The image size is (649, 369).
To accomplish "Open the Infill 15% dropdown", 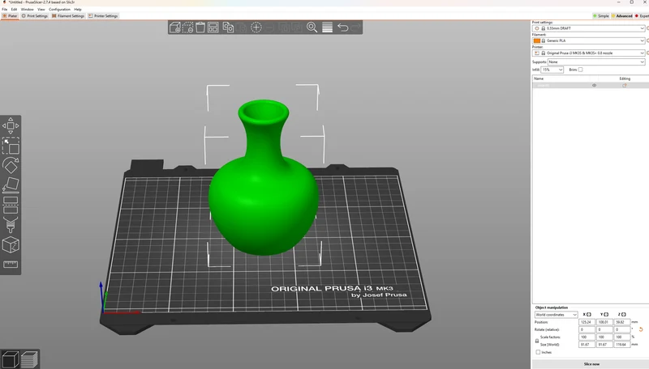I will pos(552,70).
